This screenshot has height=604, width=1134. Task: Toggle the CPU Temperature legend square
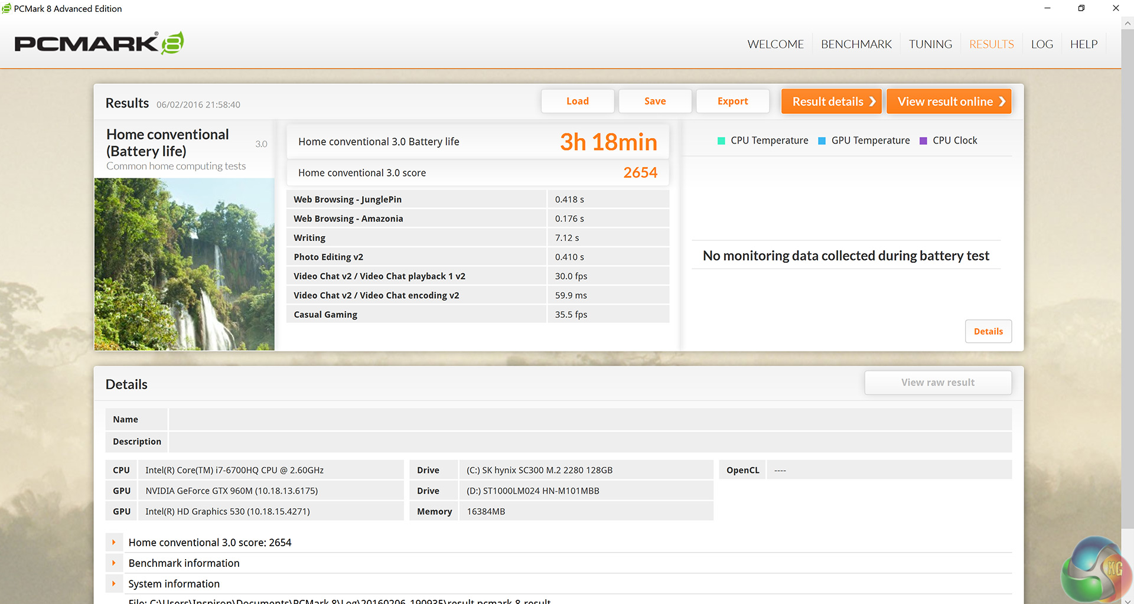[x=721, y=141]
